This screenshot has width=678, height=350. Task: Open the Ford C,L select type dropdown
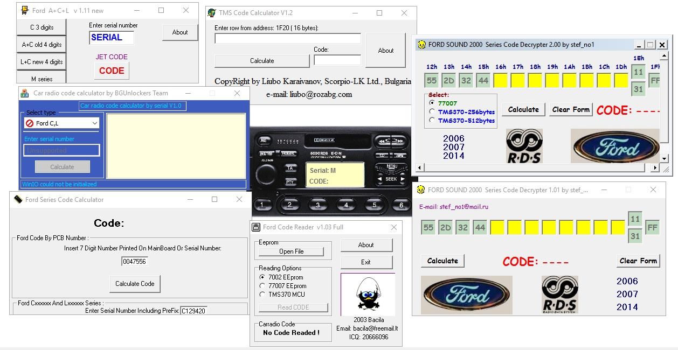[x=61, y=123]
